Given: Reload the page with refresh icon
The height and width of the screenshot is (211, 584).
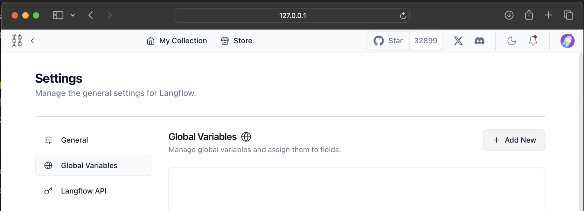Looking at the screenshot, I should (403, 16).
